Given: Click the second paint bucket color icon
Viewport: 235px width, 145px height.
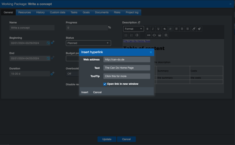Looking at the screenshot, I should 199,29.
